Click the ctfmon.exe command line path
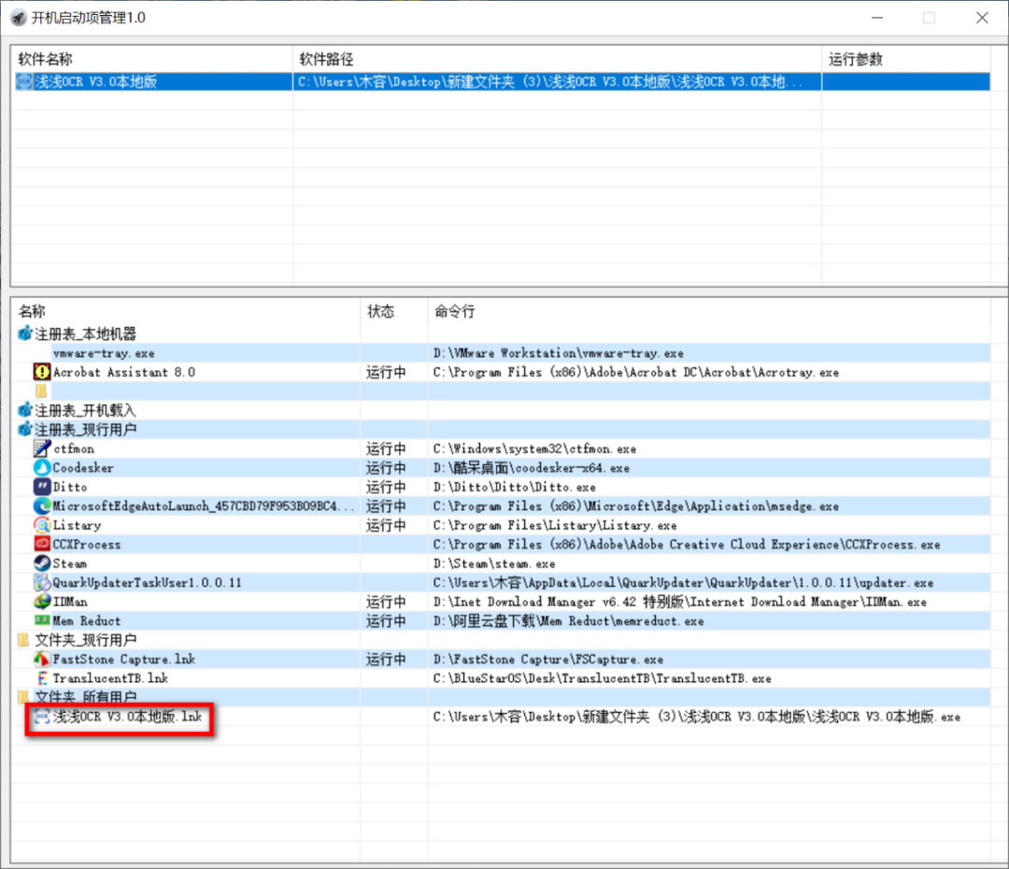1009x869 pixels. 534,449
